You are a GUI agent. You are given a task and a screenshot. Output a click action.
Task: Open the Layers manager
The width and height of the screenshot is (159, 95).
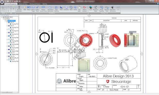pos(91,8)
